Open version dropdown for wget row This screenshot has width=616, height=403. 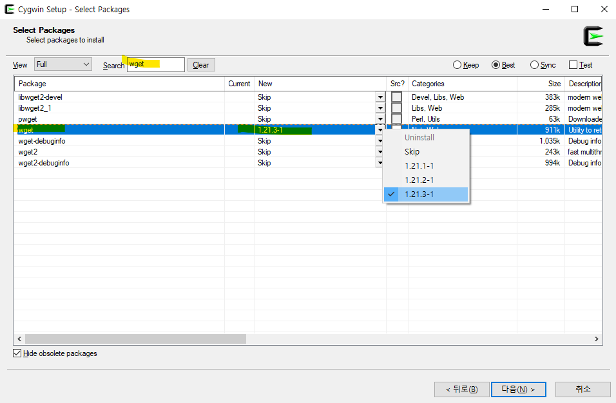pos(380,130)
